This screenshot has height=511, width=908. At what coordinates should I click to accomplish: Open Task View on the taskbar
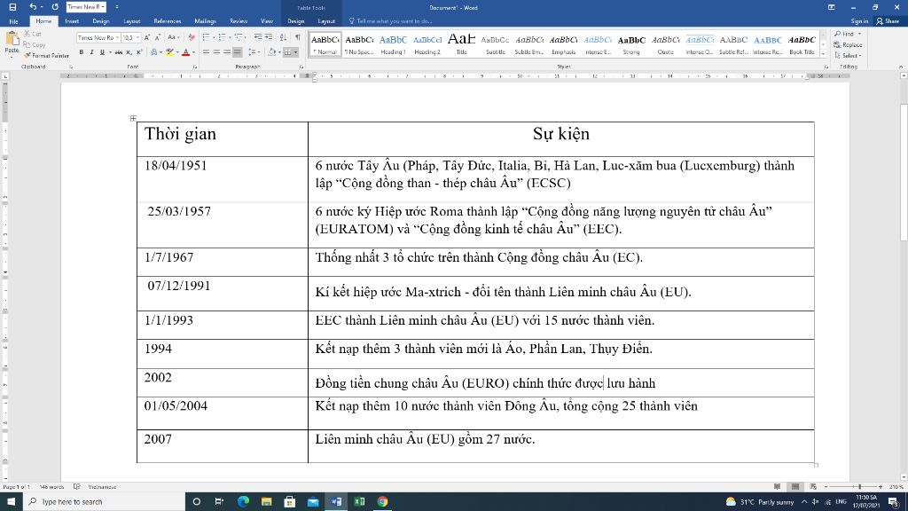[219, 502]
